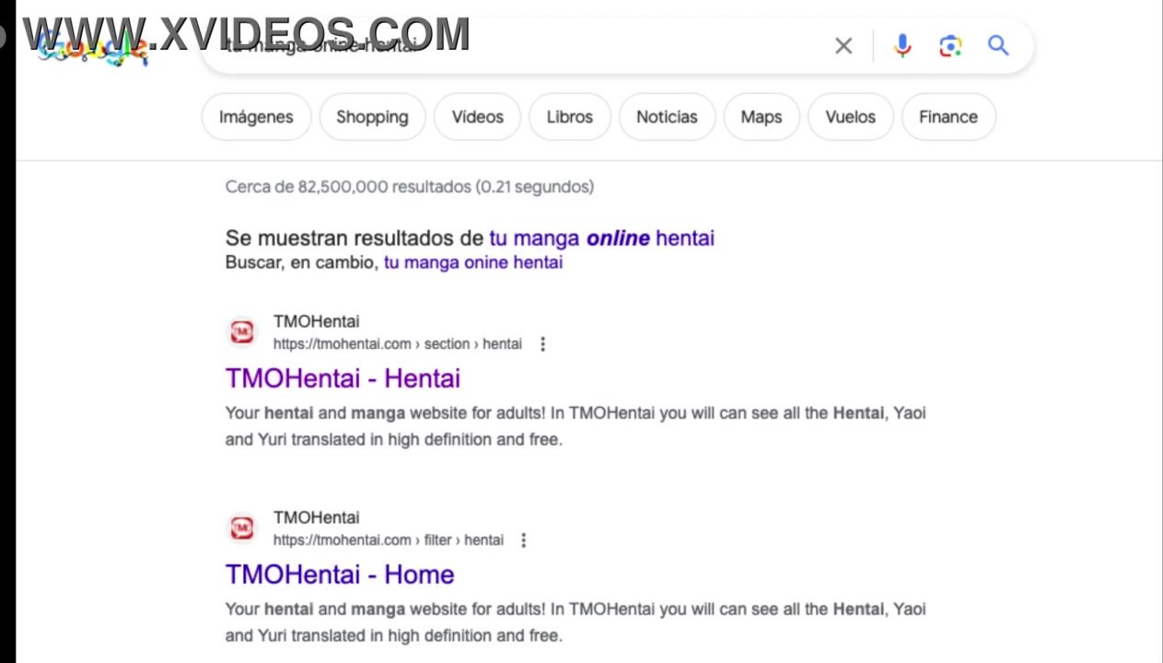Click the original query link after "Buscar, en cambio"

coord(472,262)
